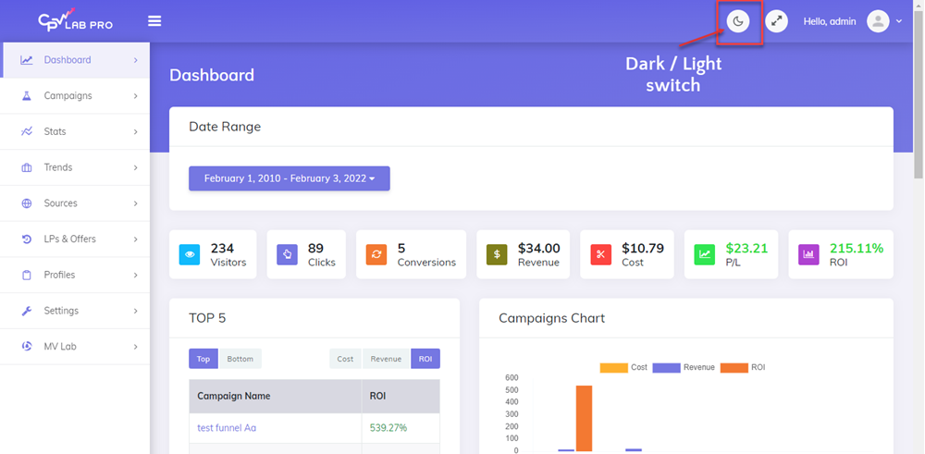The height and width of the screenshot is (454, 925).
Task: Open the date range dropdown
Action: [x=290, y=178]
